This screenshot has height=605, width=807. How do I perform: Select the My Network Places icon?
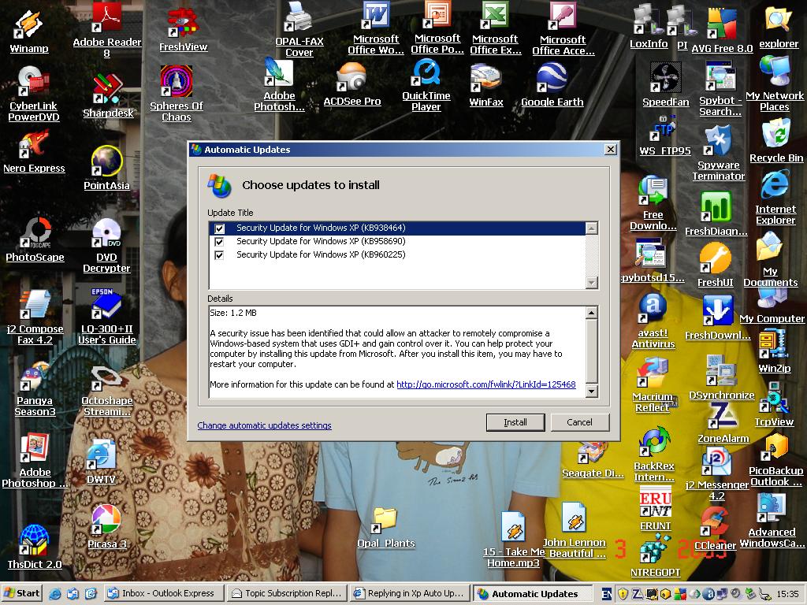tap(775, 84)
